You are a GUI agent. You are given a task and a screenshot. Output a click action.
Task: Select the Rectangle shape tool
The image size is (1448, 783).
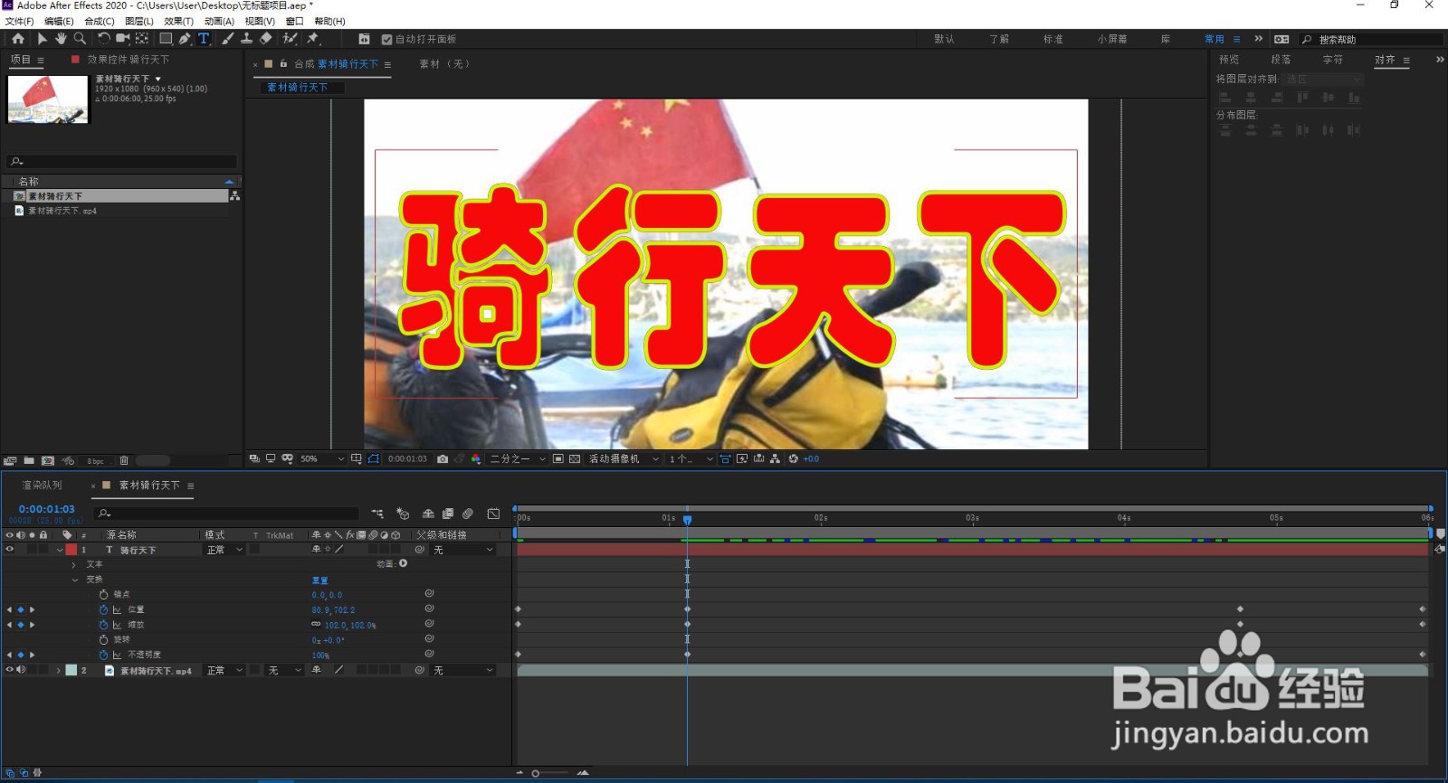pyautogui.click(x=166, y=39)
